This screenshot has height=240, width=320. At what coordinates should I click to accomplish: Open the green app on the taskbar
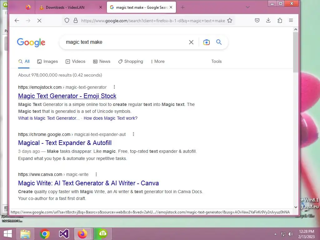pos(102,234)
